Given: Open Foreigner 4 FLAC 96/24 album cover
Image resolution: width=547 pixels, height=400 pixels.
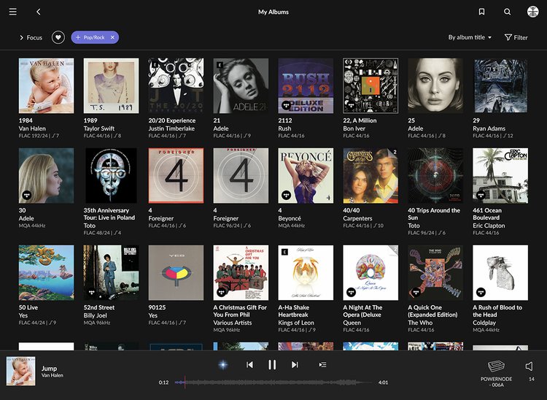Looking at the screenshot, I should [241, 176].
